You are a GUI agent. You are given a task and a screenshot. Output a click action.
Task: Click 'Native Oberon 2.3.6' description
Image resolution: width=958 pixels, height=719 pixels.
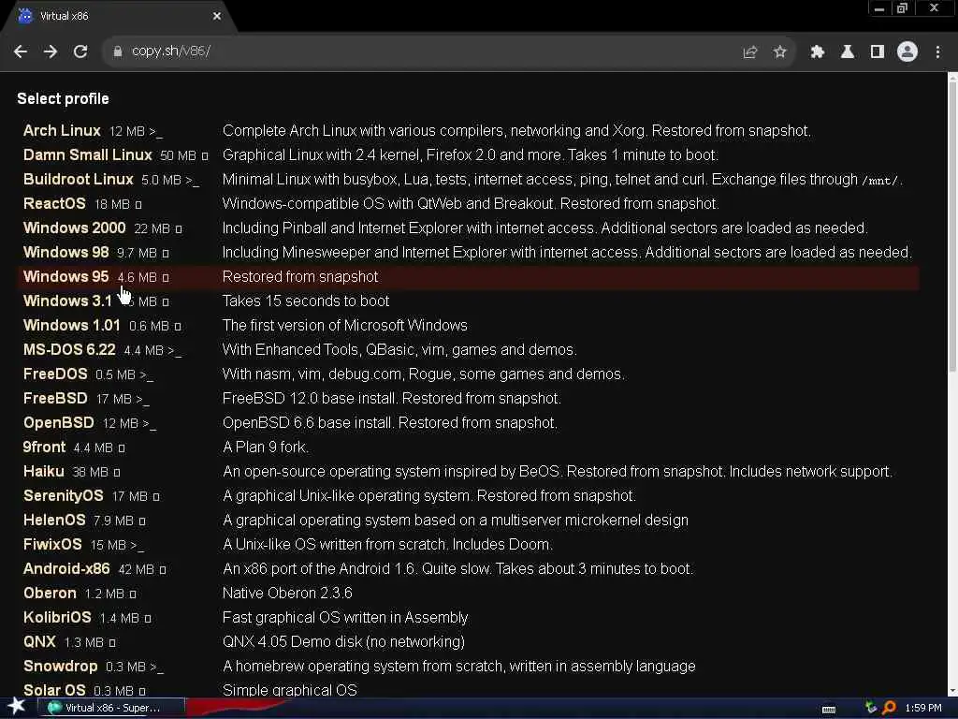pos(287,593)
